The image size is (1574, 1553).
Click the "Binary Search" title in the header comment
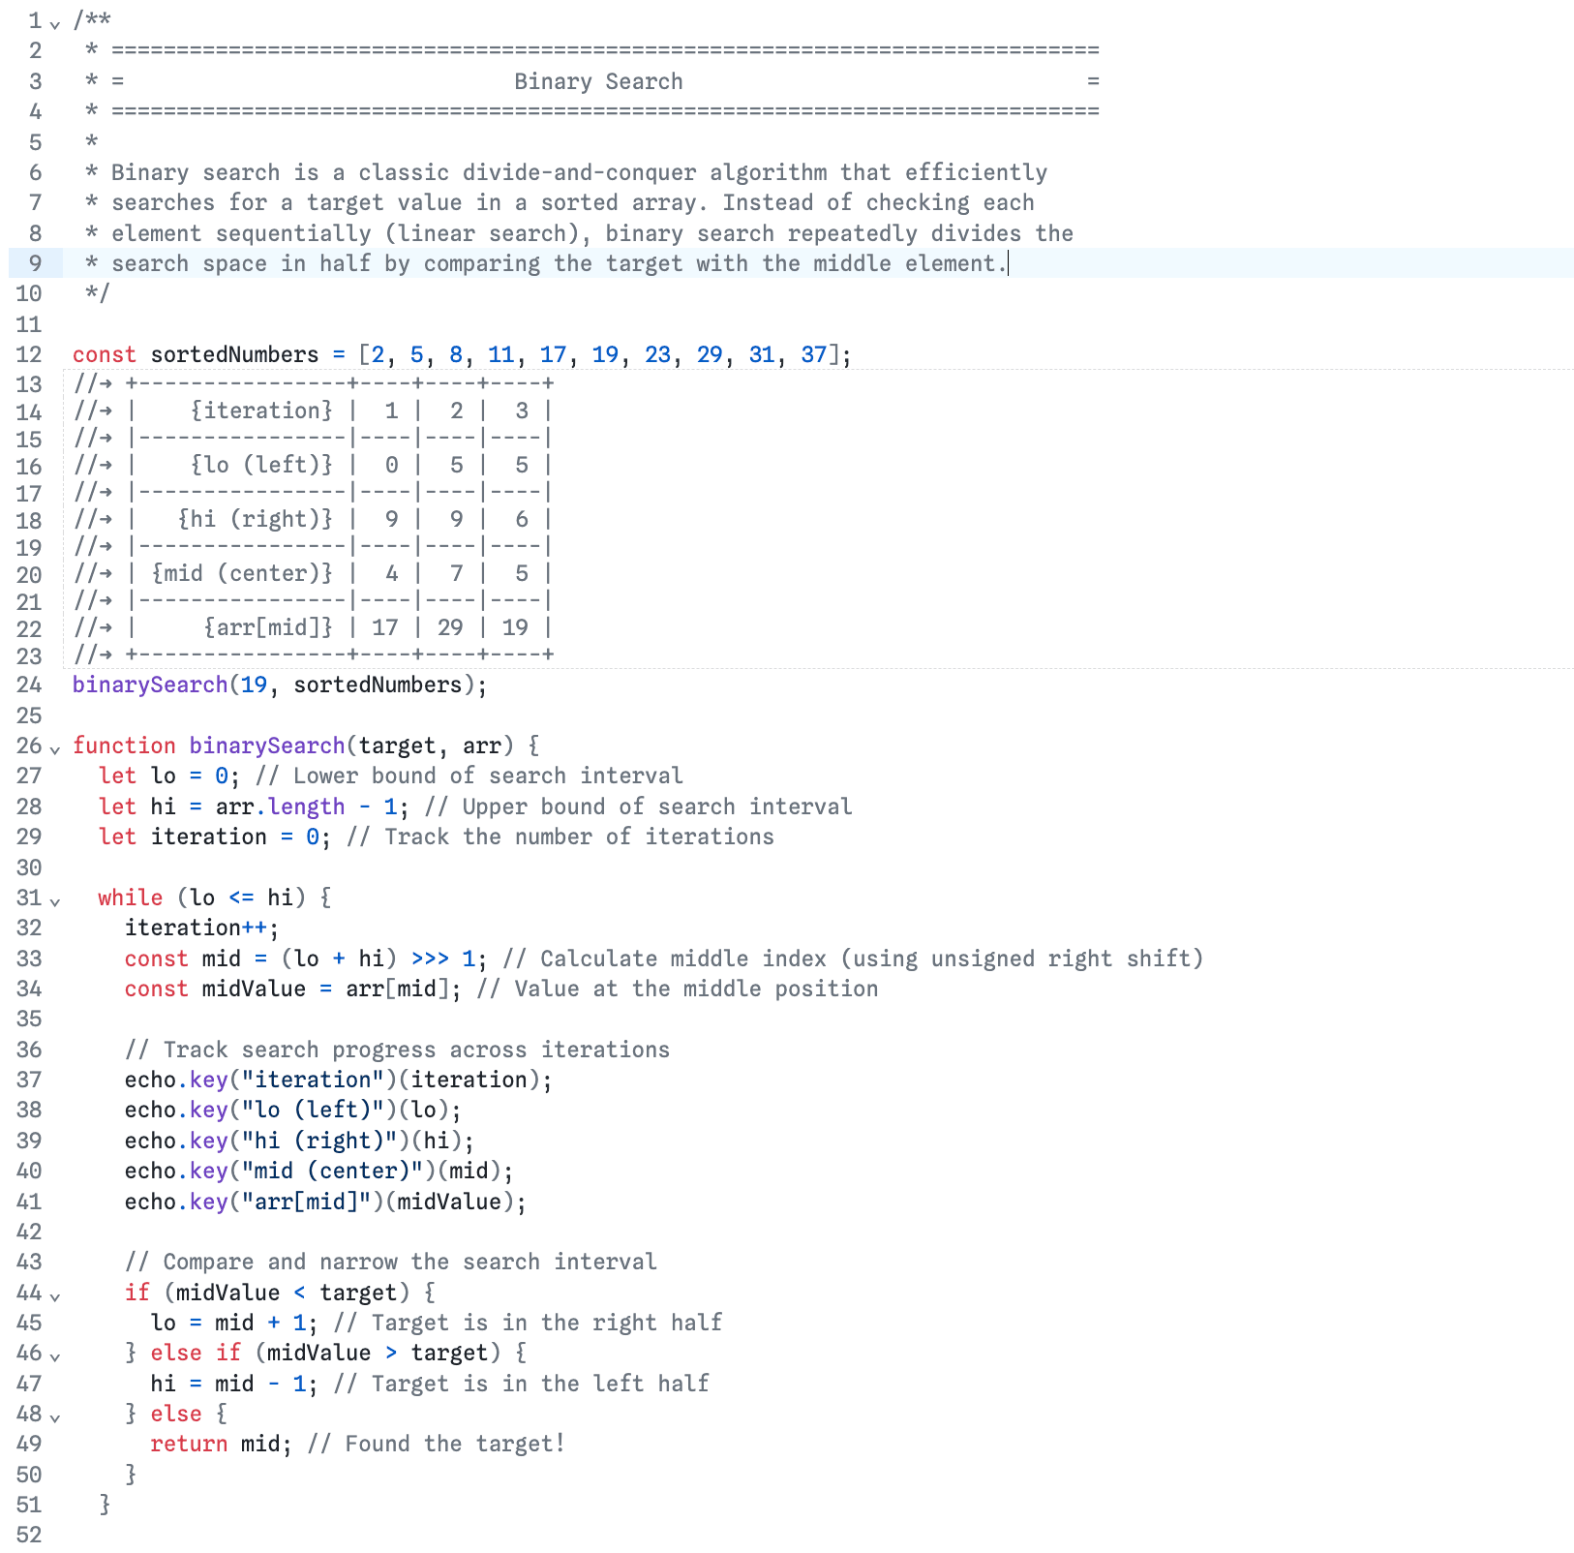coord(597,81)
